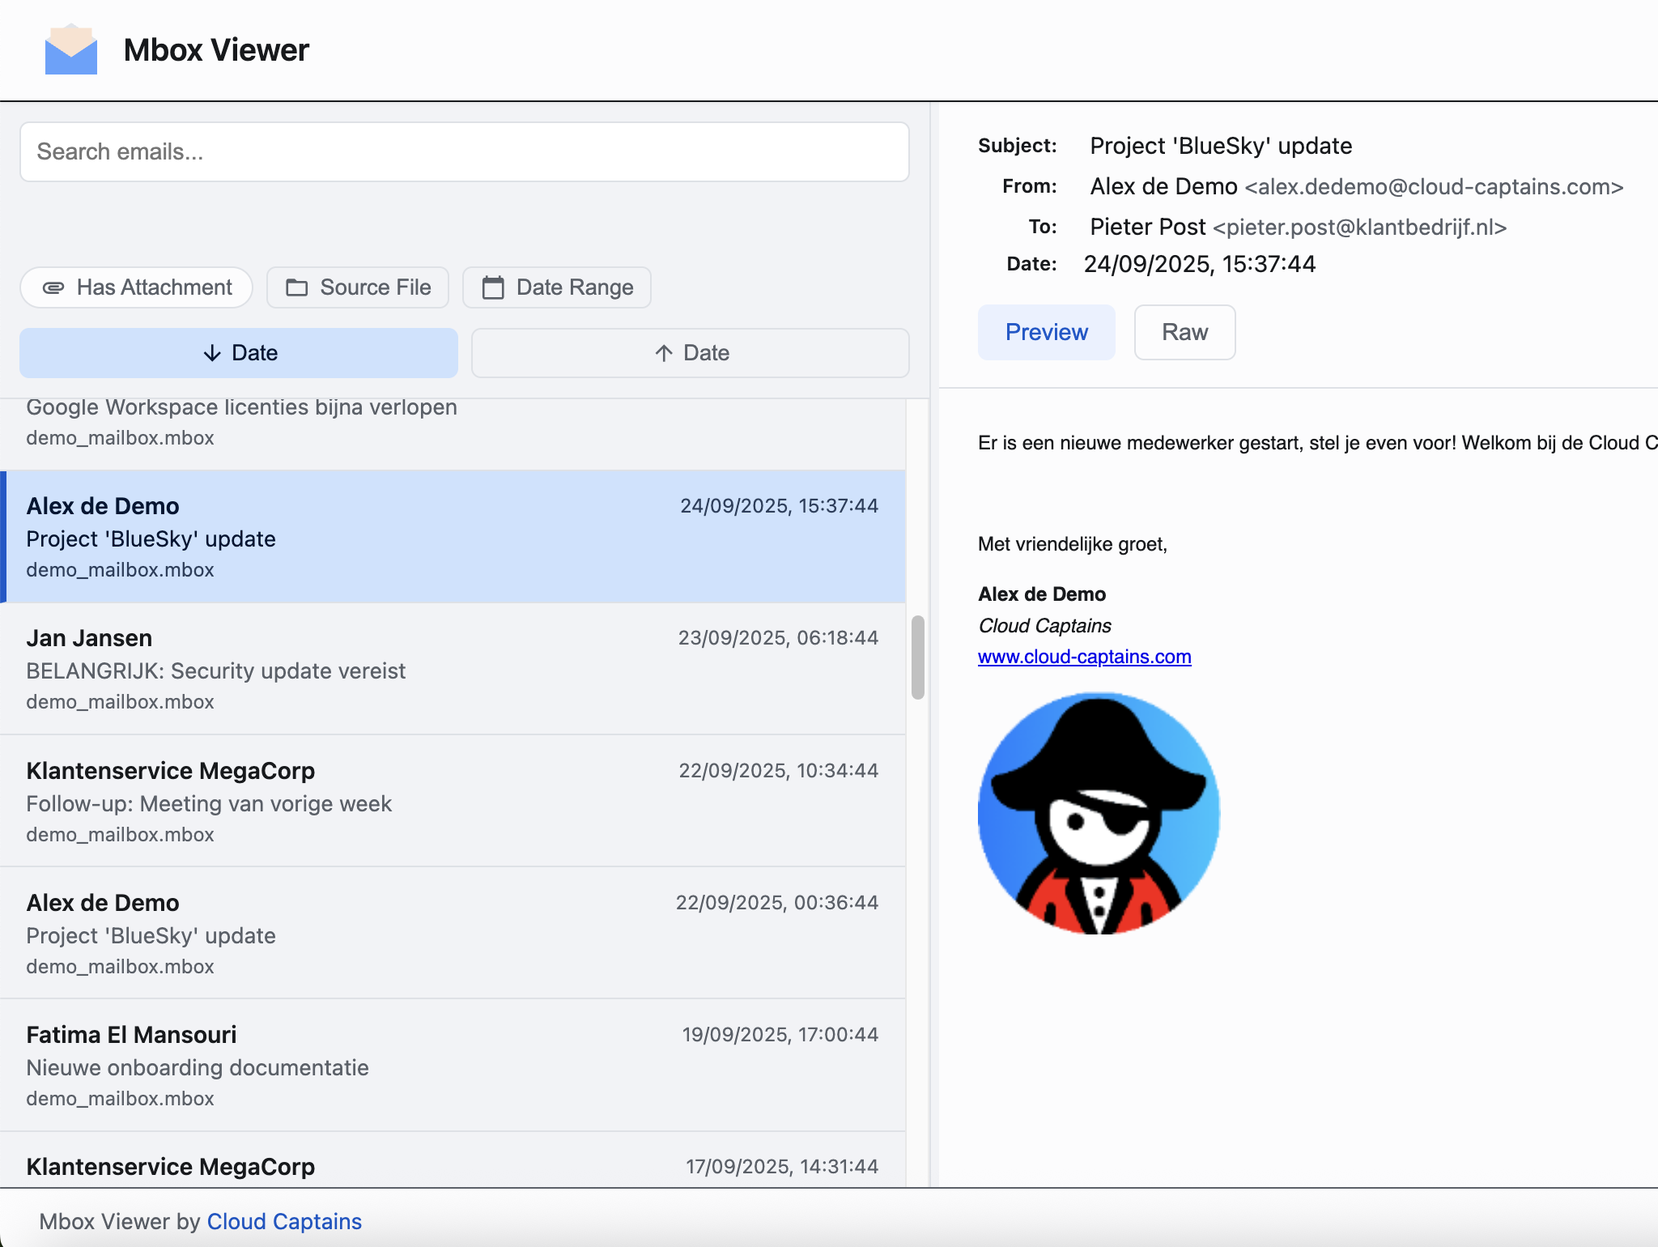This screenshot has width=1658, height=1247.
Task: Switch to the Raw view tab
Action: [x=1184, y=332]
